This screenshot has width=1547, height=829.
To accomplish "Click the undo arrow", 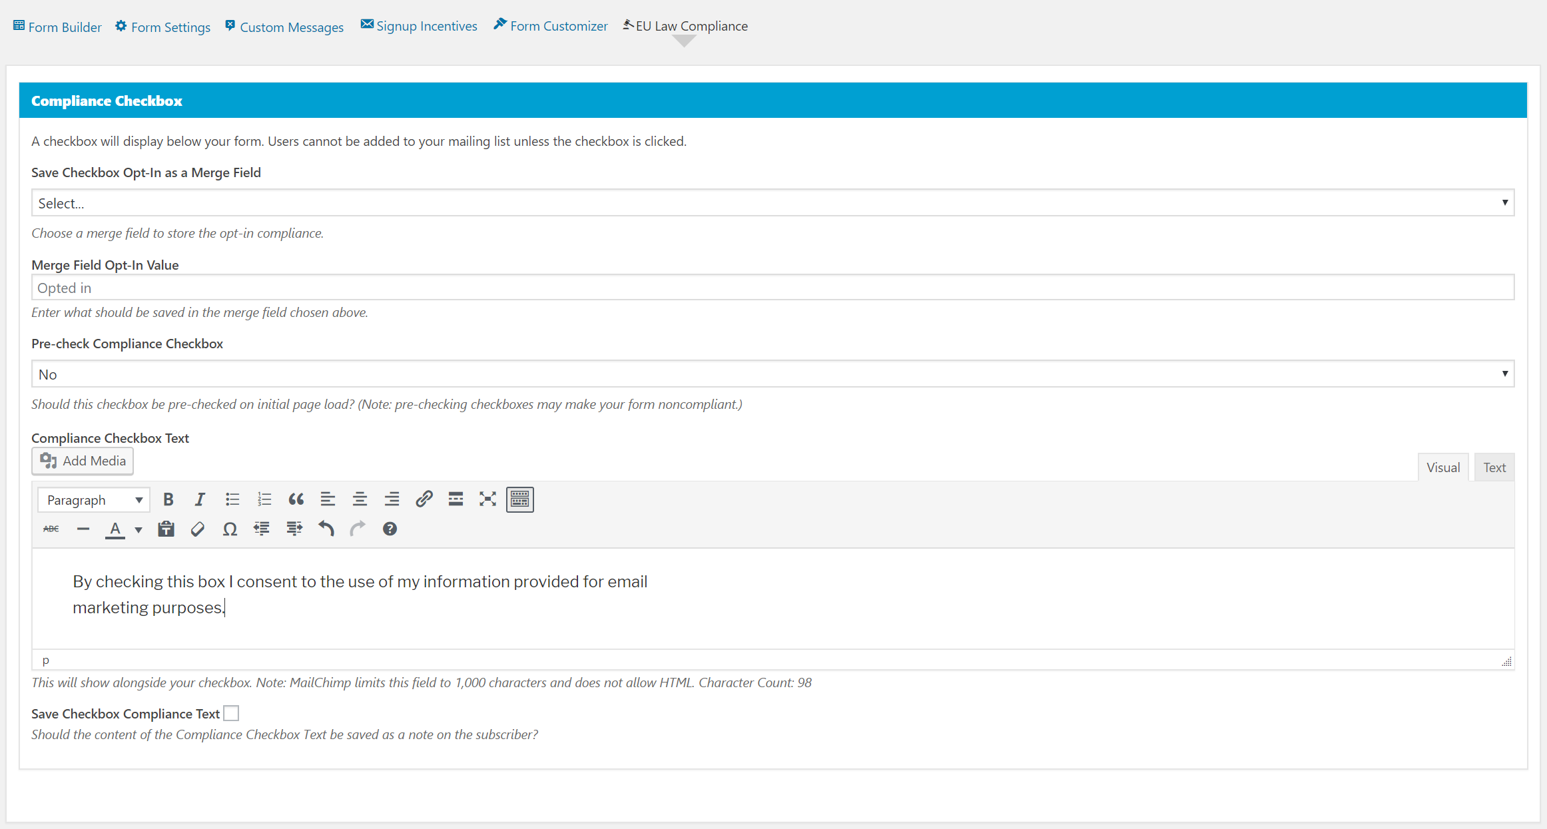I will [326, 529].
